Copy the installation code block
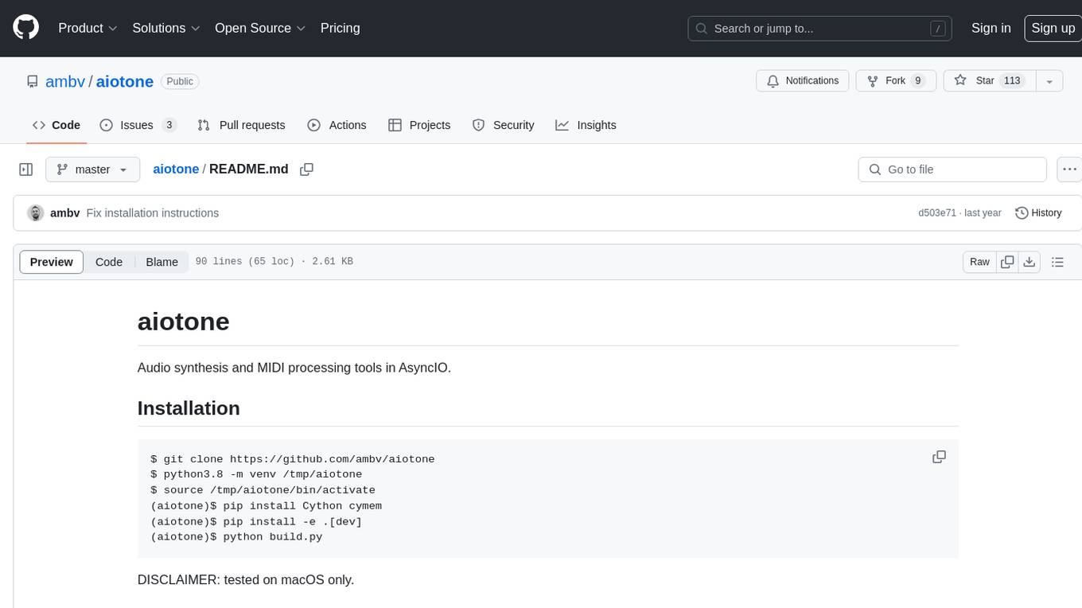Screen dimensions: 1082x608 pyautogui.click(x=939, y=457)
